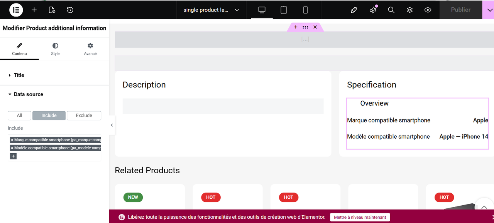494x223 pixels.
Task: Click the Include attributes input field
Action: tap(54, 148)
